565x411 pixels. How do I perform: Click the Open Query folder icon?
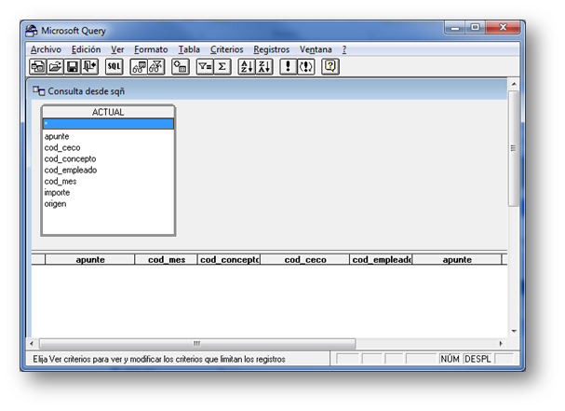click(55, 67)
